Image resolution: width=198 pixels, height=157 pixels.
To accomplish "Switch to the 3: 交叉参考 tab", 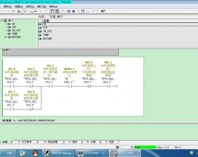I will click(25, 142).
